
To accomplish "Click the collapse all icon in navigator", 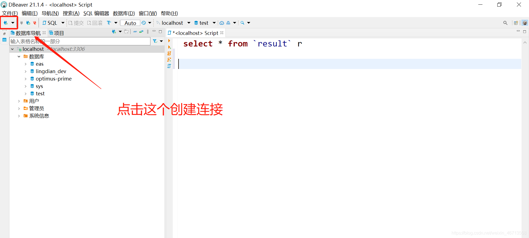I will point(135,32).
